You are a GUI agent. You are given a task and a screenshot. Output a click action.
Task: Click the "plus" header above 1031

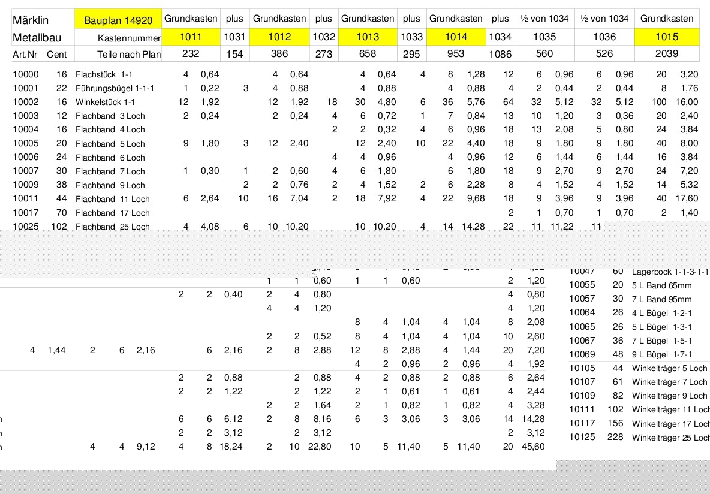pyautogui.click(x=234, y=19)
